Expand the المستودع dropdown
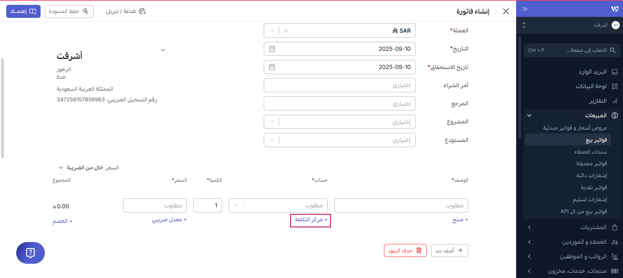This screenshot has width=623, height=278. [272, 140]
